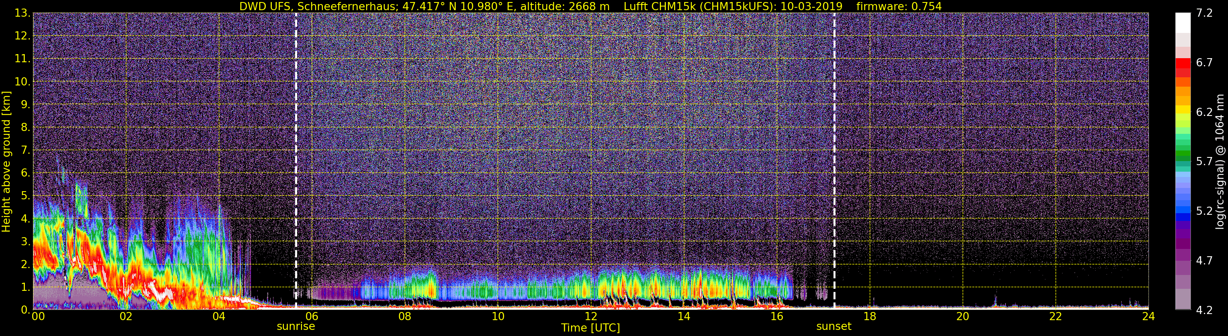Click the time axis tick label 16

point(776,316)
